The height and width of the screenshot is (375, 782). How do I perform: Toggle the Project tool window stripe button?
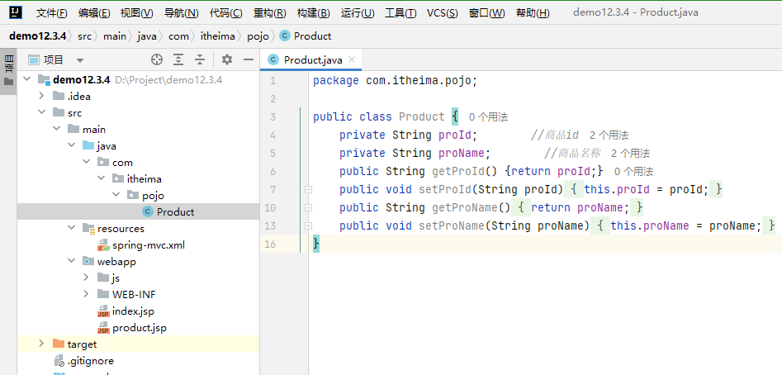[x=8, y=63]
